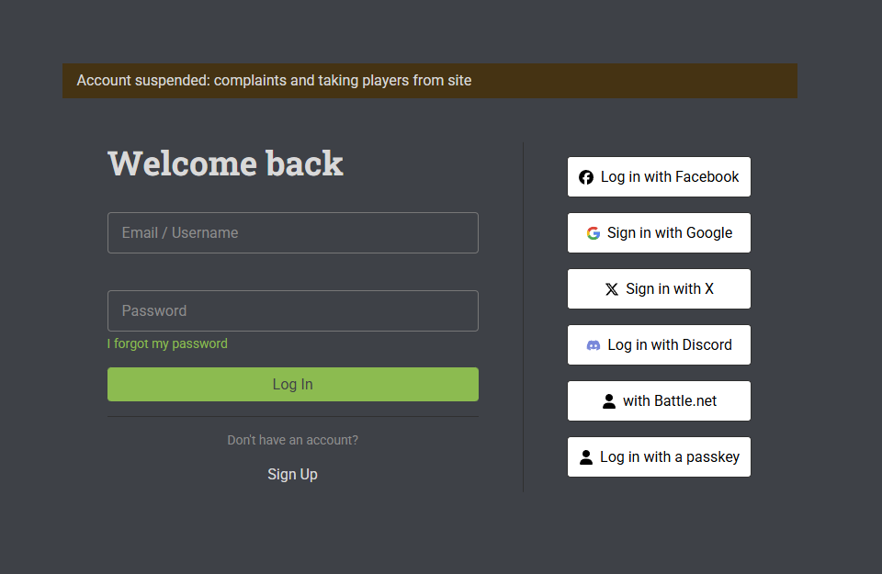Image resolution: width=882 pixels, height=574 pixels.
Task: Open the I forgot my password link
Action: [167, 343]
